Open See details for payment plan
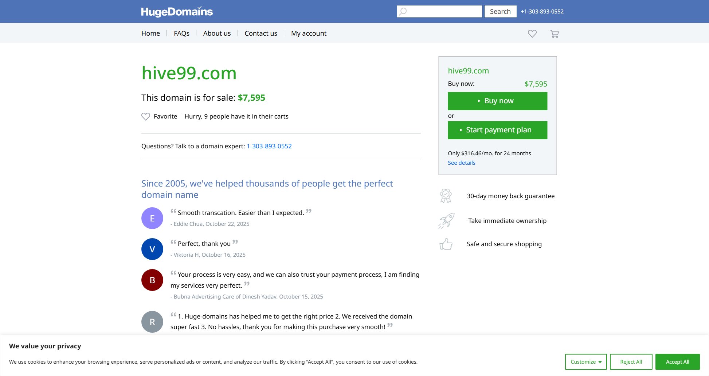The width and height of the screenshot is (709, 376). 461,163
